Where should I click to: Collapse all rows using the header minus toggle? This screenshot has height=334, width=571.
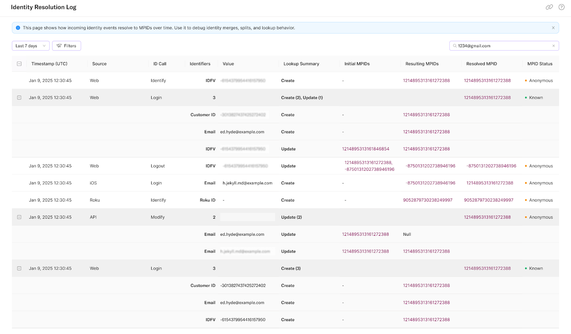pos(19,64)
